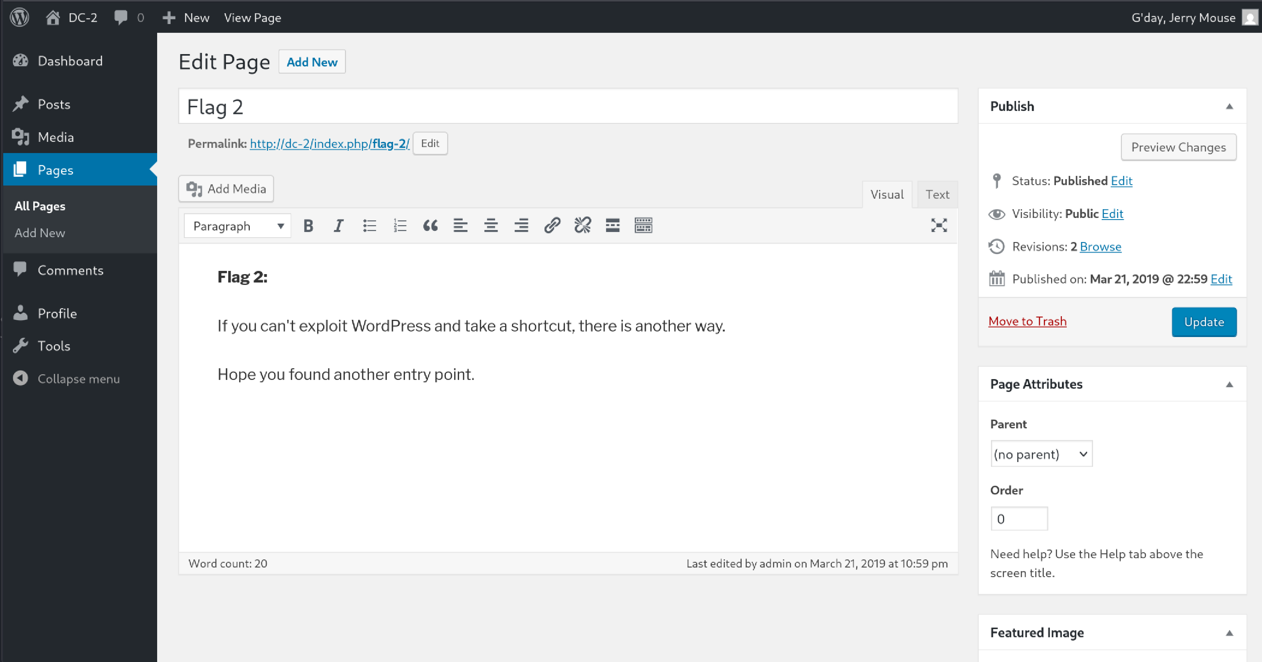Viewport: 1262px width, 662px height.
Task: Click the Update button
Action: click(x=1204, y=322)
